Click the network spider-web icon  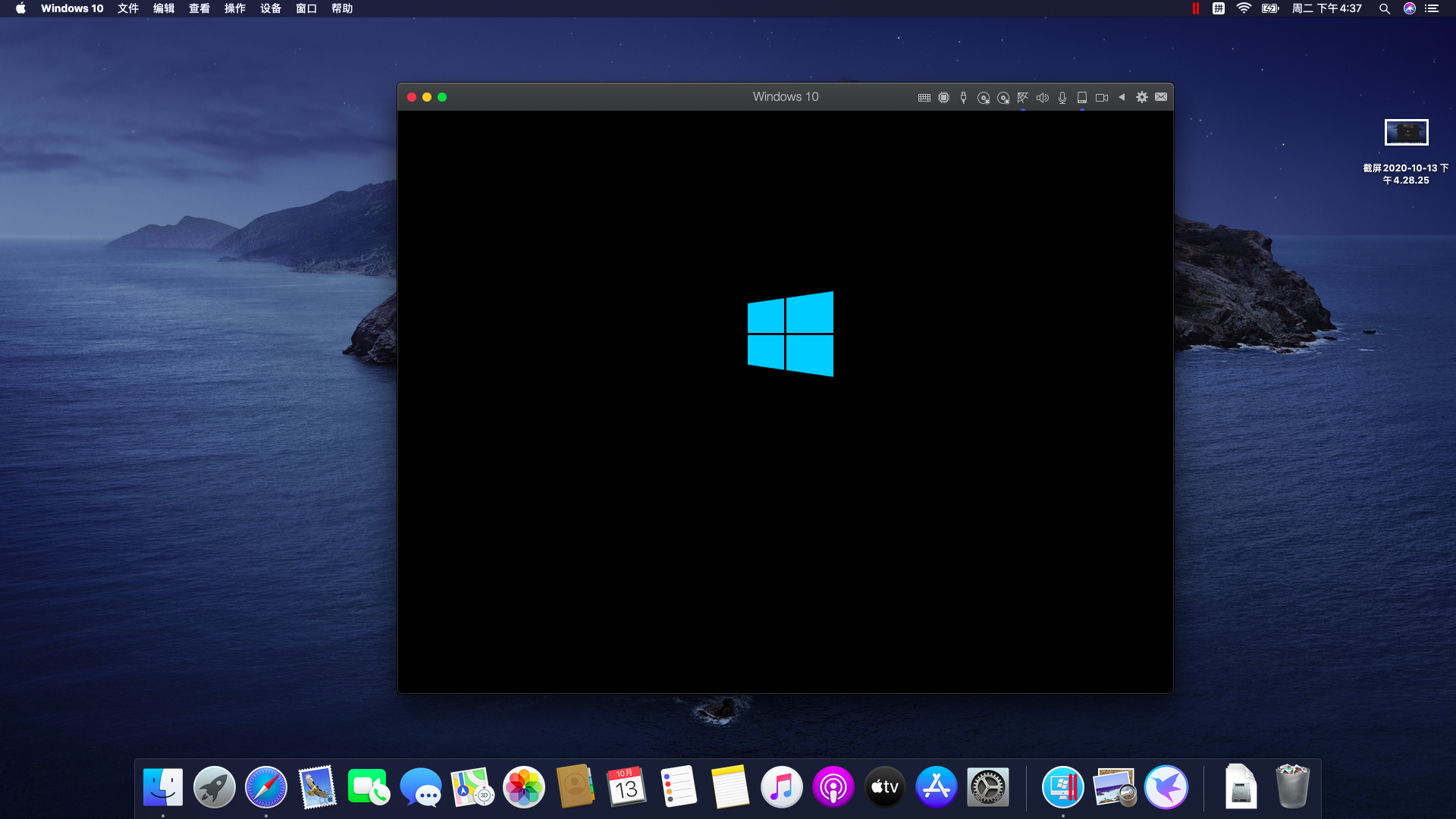pyautogui.click(x=1023, y=97)
